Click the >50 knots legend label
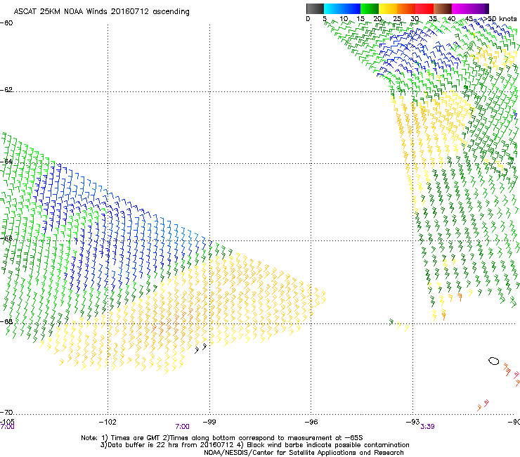Image resolution: width=520 pixels, height=457 pixels. coord(500,19)
